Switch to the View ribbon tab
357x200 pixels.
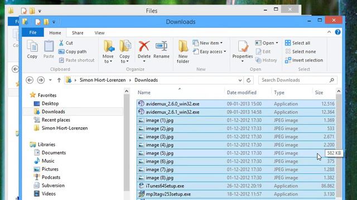point(99,33)
